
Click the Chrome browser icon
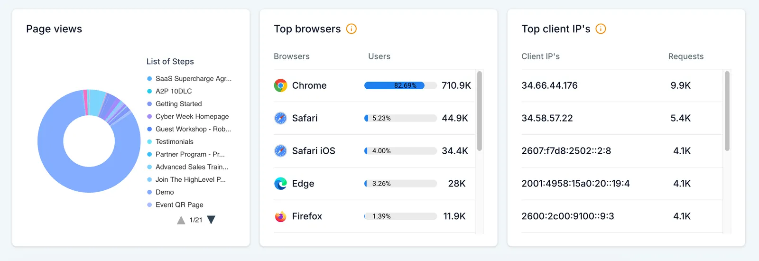click(280, 85)
